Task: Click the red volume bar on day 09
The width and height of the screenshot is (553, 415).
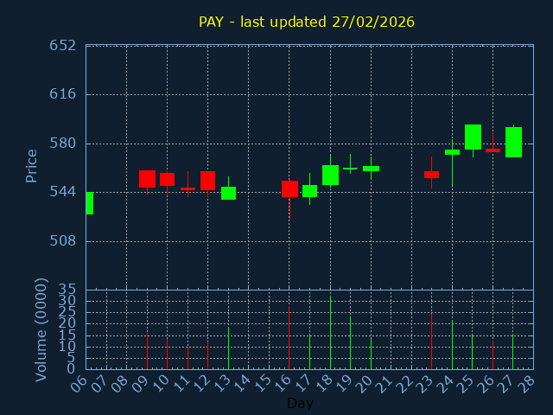Action: 147,351
